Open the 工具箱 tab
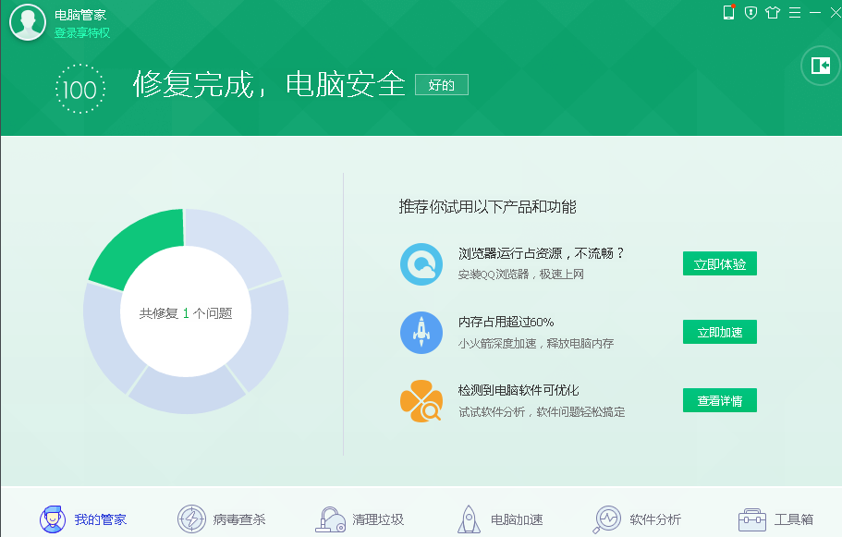842x537 pixels. [776, 519]
